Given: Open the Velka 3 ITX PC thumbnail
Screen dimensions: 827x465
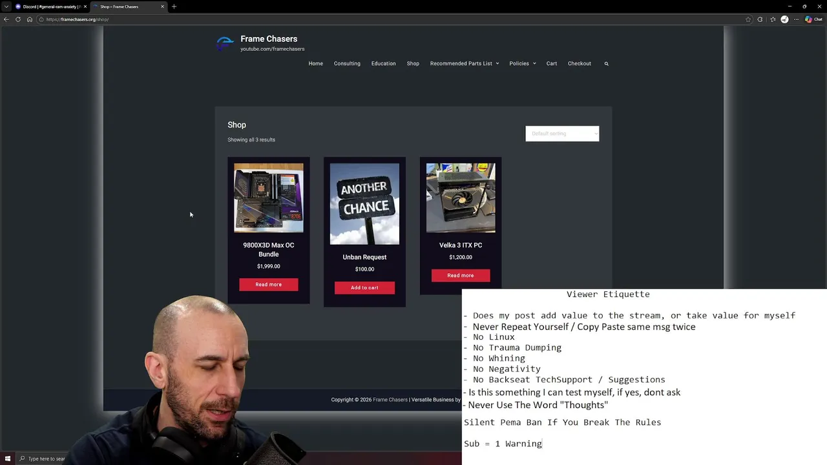Looking at the screenshot, I should coord(461,198).
